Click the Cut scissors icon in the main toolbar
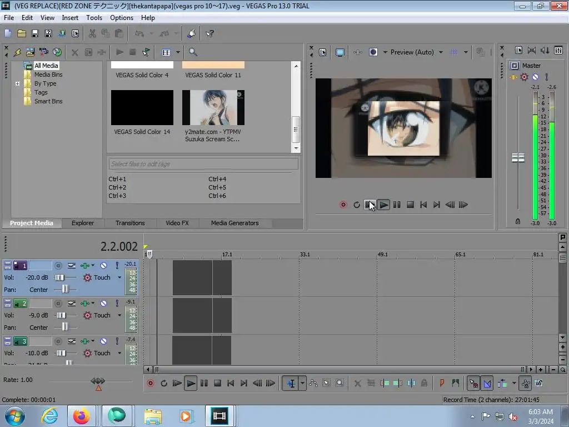569x427 pixels. [92, 33]
